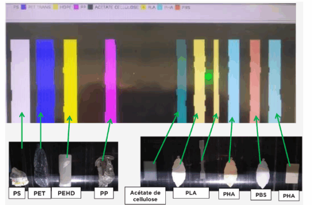This screenshot has height=205, width=312.
Task: Click the dark ACETATE CELLULOSE legend swatch
Action: pyautogui.click(x=90, y=7)
